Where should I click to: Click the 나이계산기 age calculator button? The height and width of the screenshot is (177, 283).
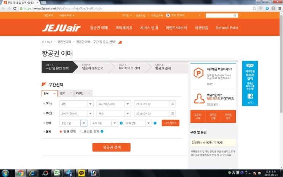[171, 123]
